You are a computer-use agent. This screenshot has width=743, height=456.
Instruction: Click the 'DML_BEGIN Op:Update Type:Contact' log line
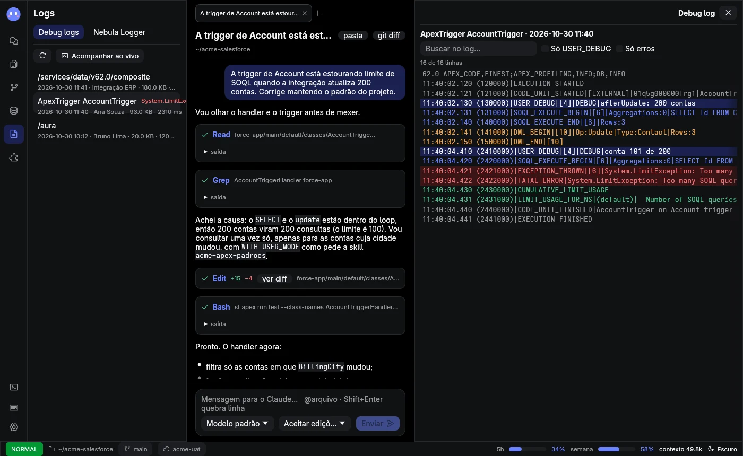click(579, 132)
